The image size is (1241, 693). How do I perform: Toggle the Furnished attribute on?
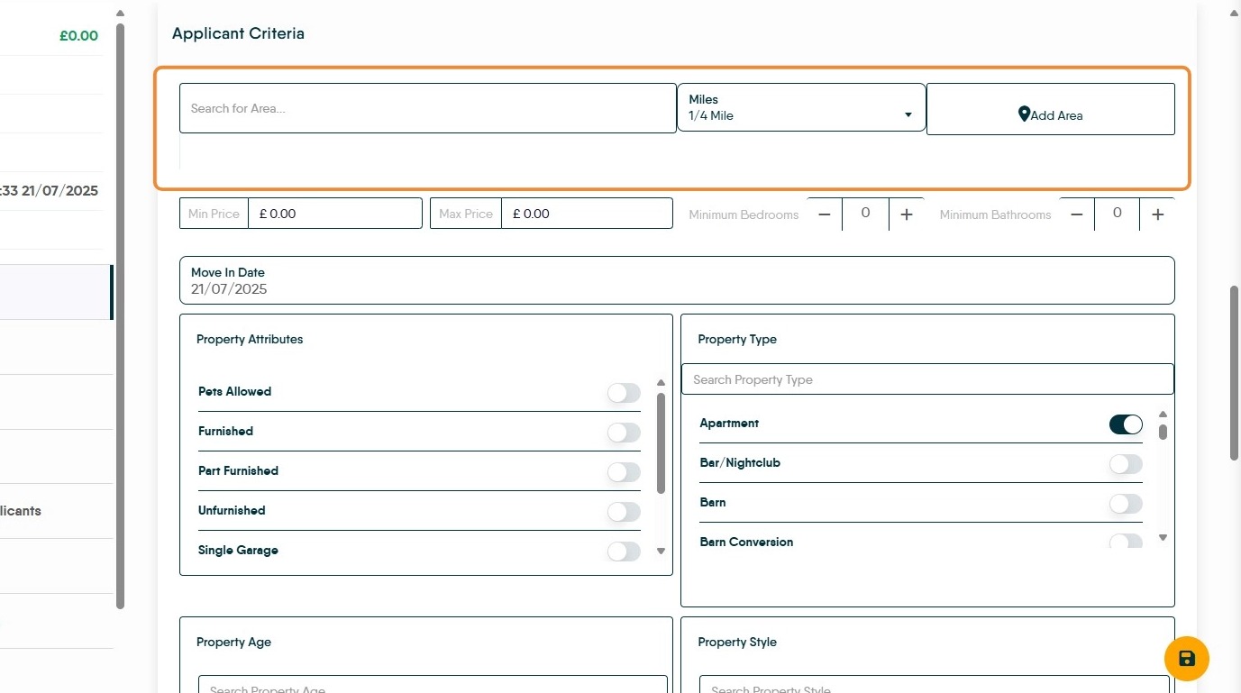point(624,433)
